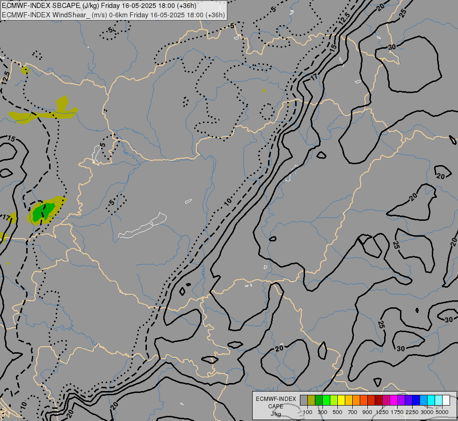The image size is (458, 421).
Task: Click the 700 tick label on legend
Action: [x=353, y=412]
